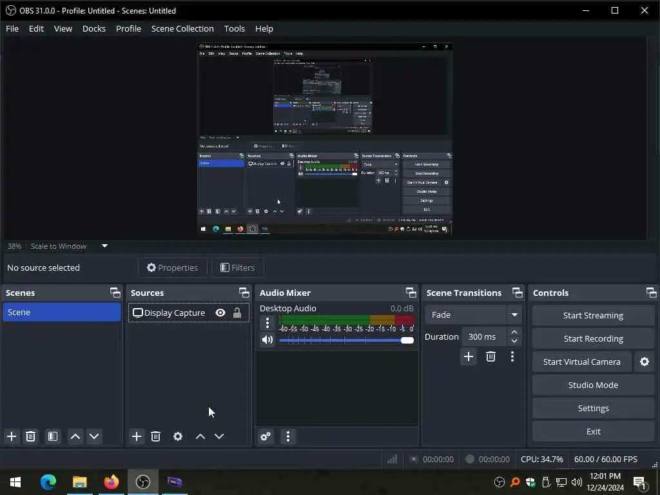Open Firefox from taskbar
This screenshot has height=495, width=660.
point(111,482)
